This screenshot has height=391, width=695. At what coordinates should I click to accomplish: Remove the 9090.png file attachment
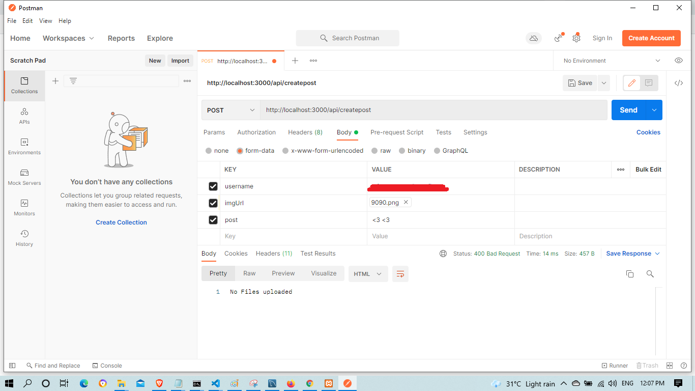tap(406, 202)
